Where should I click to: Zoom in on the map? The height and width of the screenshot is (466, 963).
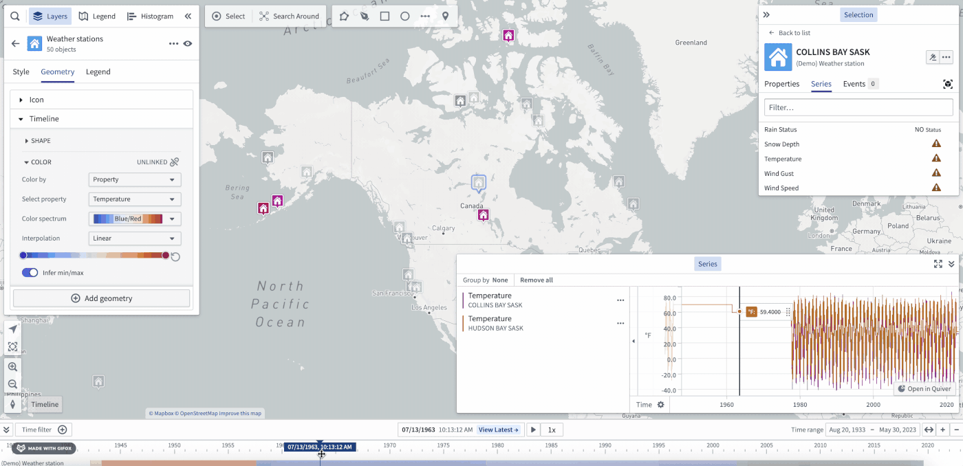point(12,367)
